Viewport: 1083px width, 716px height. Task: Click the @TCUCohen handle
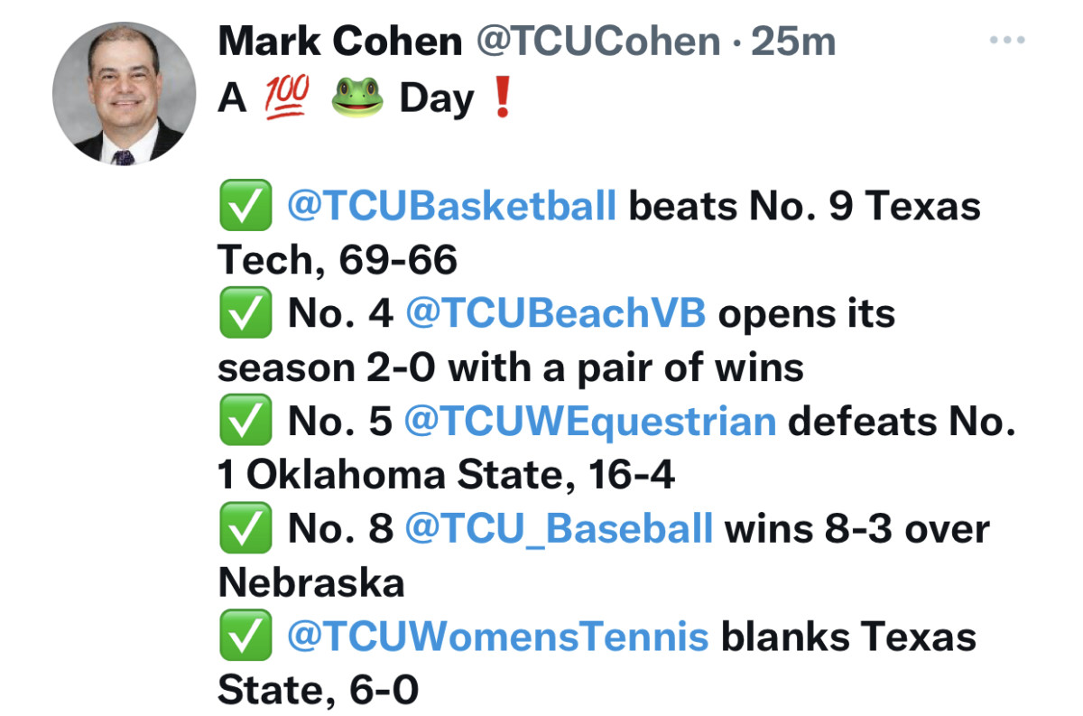tap(597, 42)
